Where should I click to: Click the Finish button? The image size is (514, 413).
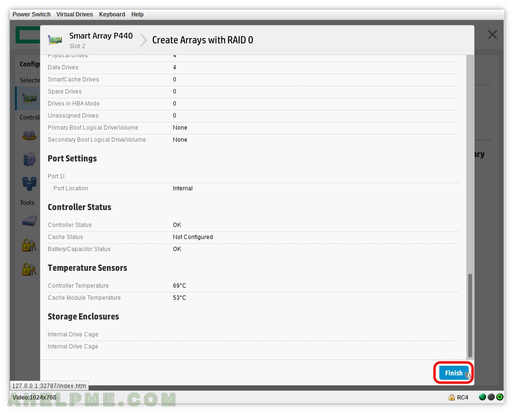point(454,373)
